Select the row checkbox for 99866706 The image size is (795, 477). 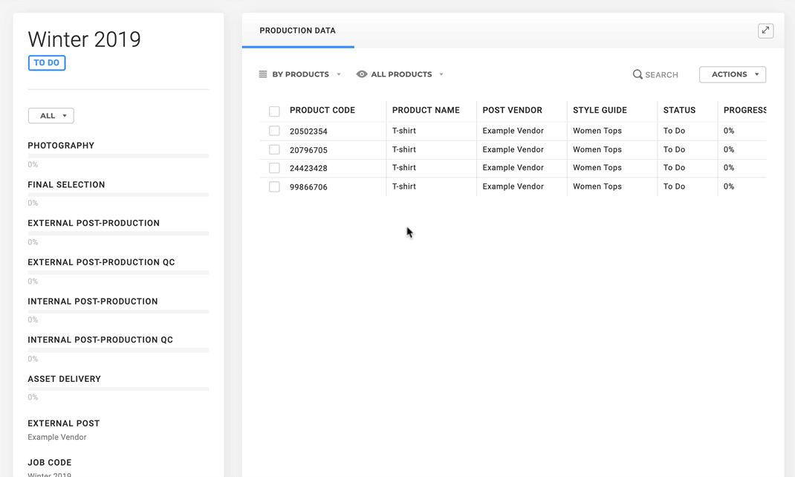click(274, 187)
